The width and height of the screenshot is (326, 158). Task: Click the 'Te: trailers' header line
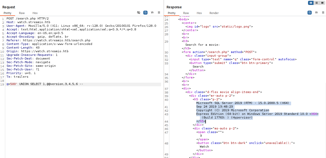(17, 77)
